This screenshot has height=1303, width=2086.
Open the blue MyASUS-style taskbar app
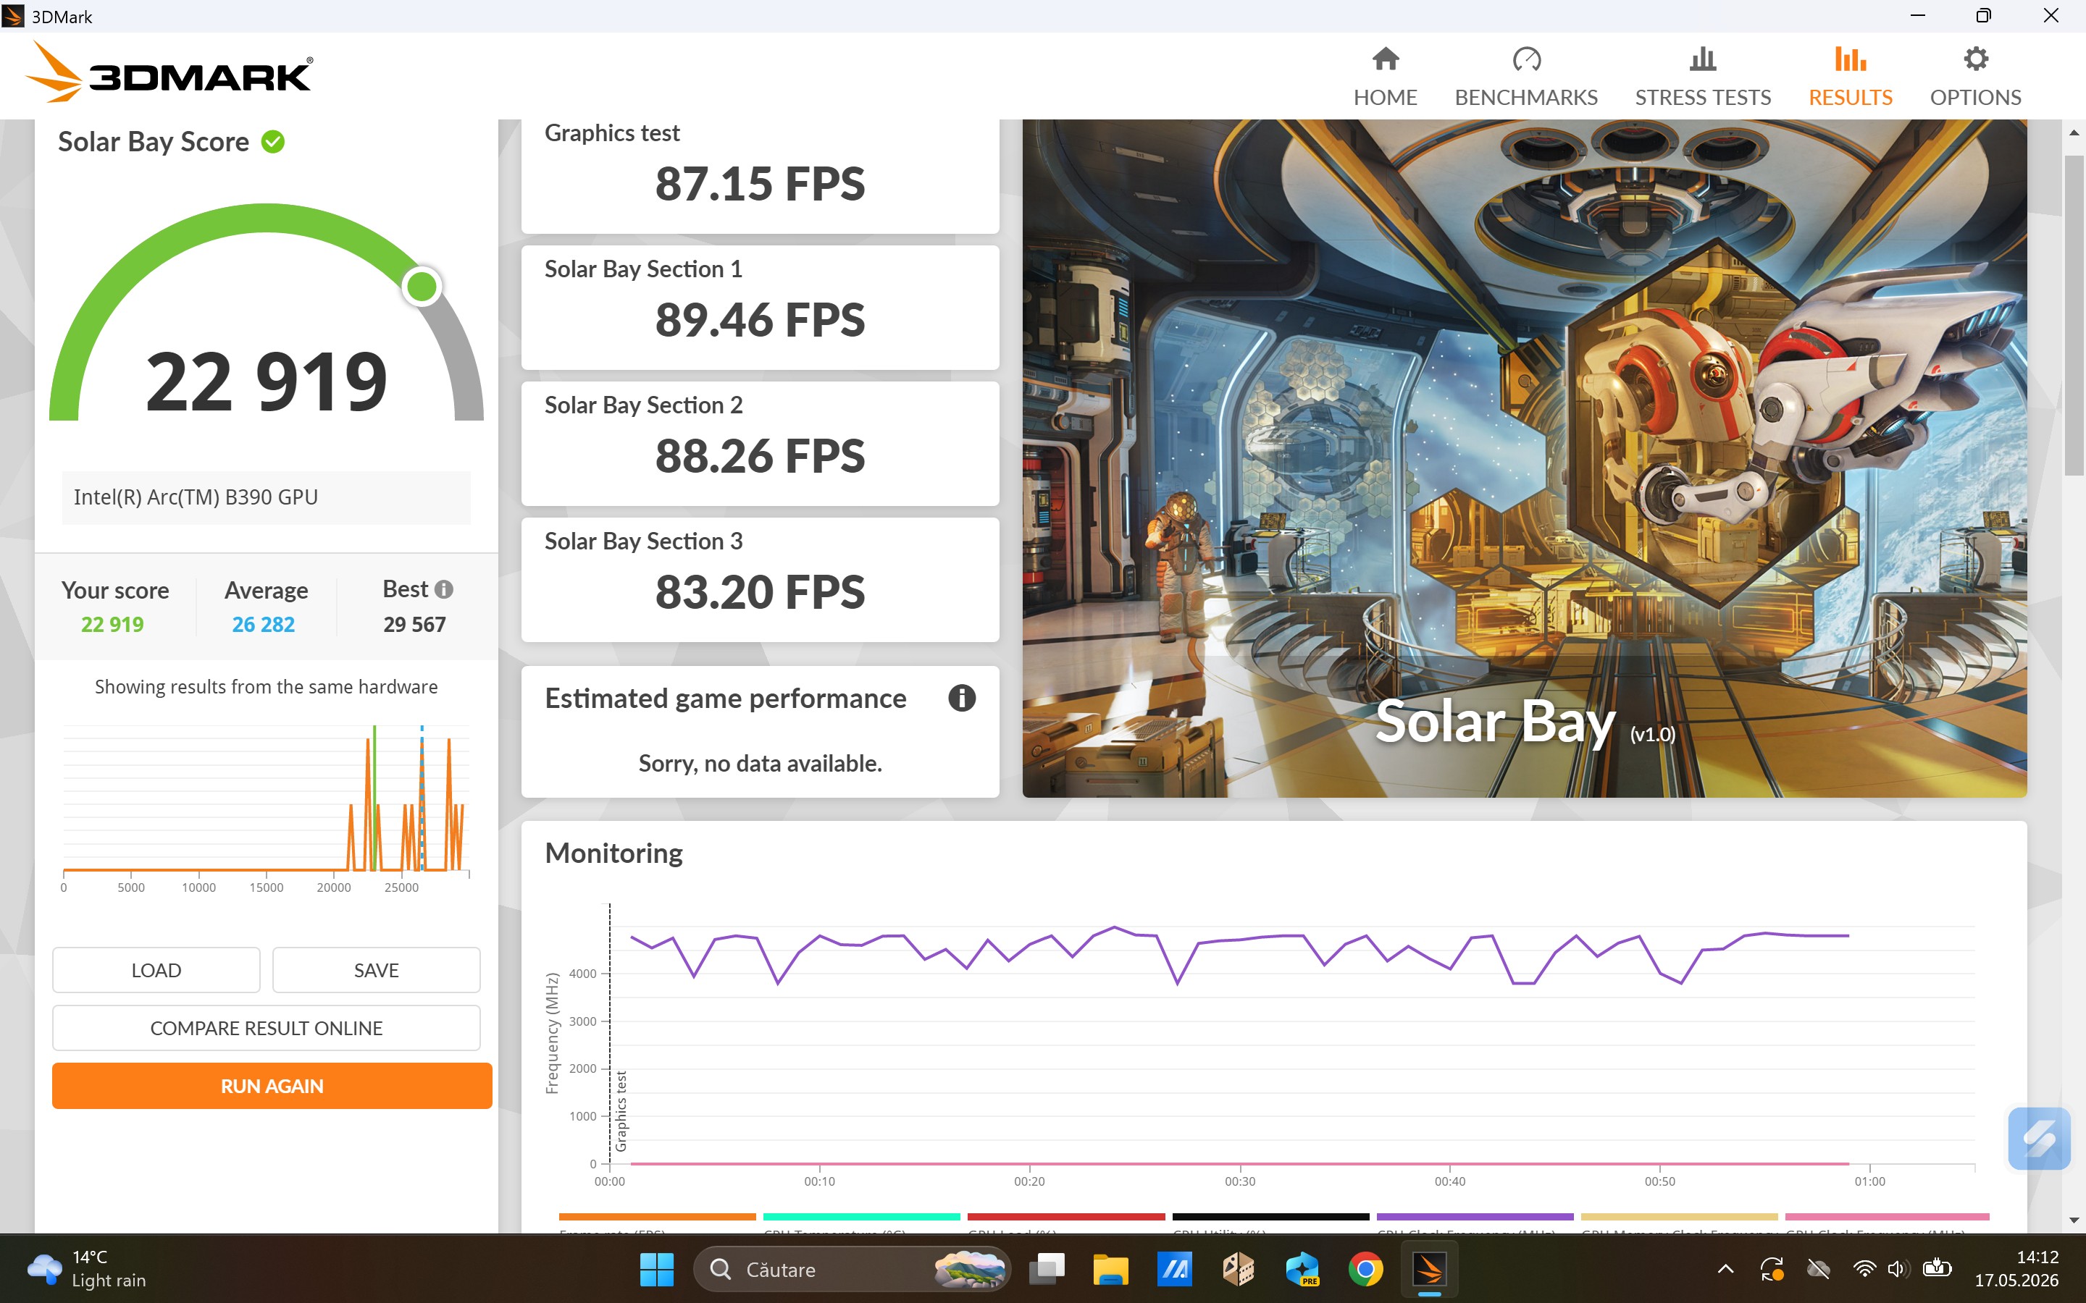(1174, 1270)
